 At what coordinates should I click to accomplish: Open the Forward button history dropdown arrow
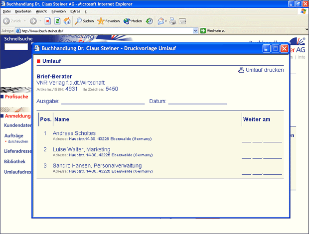[x=40, y=21]
